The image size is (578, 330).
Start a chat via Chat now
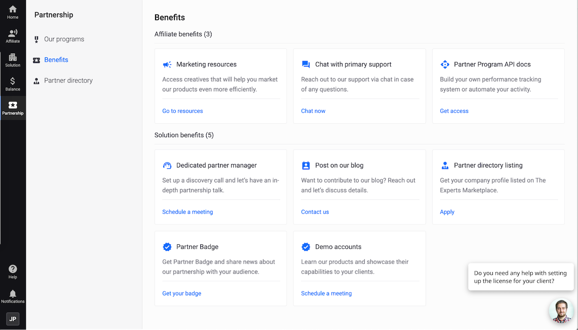click(x=313, y=111)
